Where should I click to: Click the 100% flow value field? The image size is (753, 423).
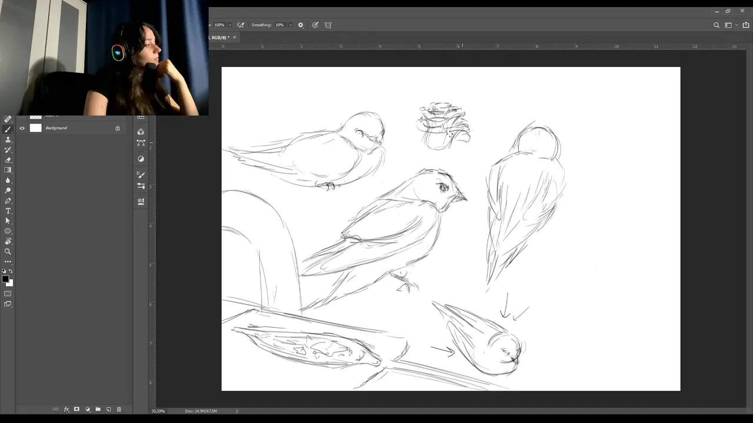(x=219, y=25)
